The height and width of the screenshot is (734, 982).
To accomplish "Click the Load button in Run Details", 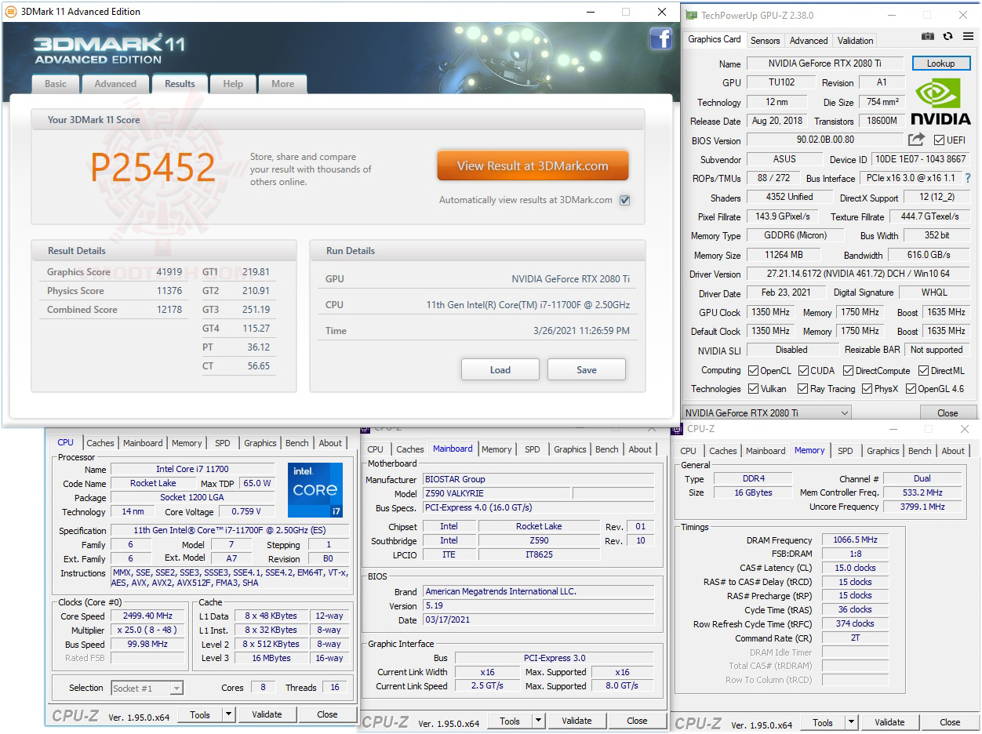I will (500, 370).
